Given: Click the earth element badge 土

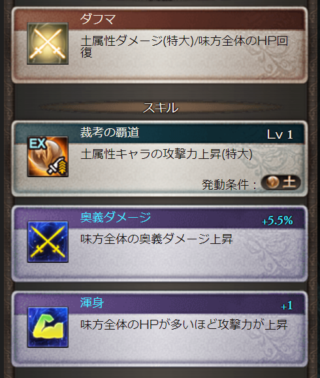Looking at the screenshot, I should 281,182.
